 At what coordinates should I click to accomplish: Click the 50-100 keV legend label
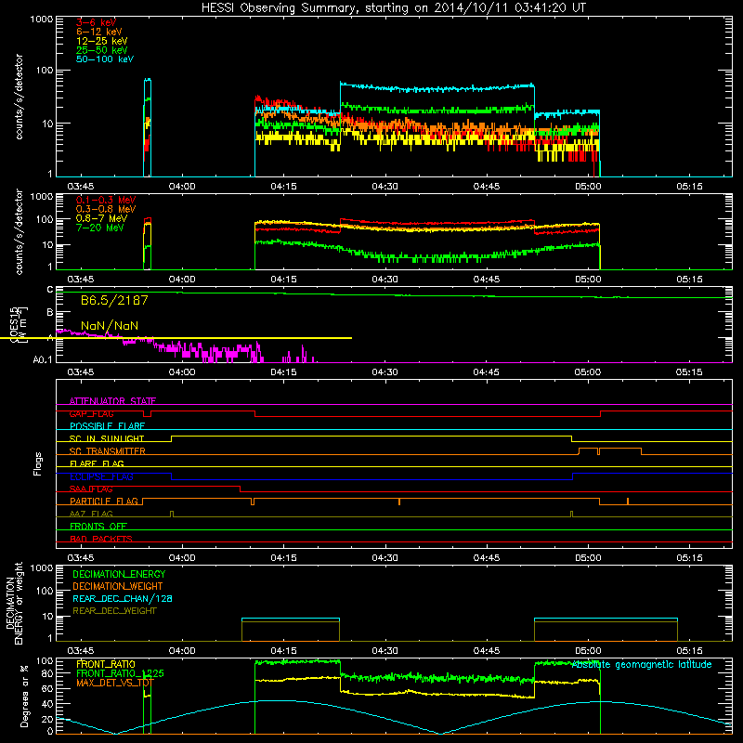(105, 59)
